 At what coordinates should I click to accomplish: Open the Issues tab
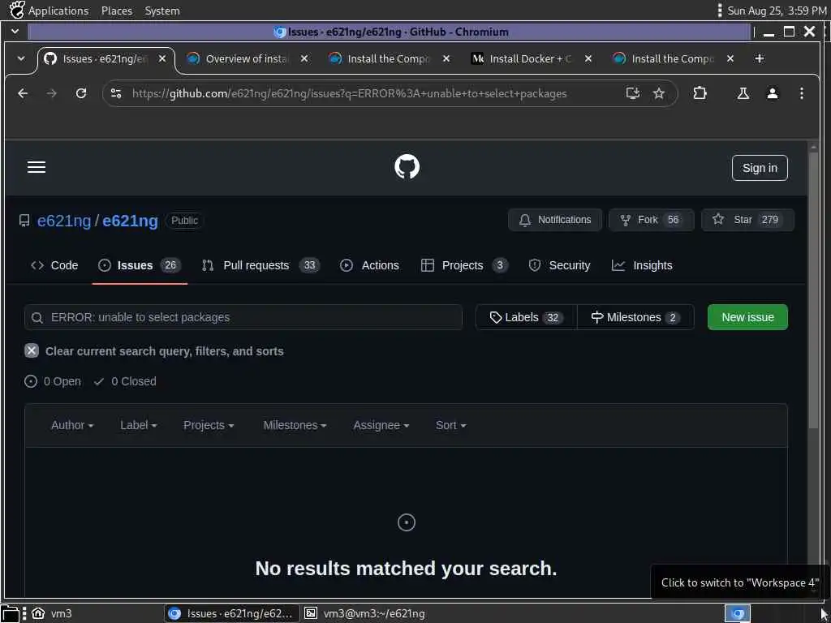tap(140, 265)
